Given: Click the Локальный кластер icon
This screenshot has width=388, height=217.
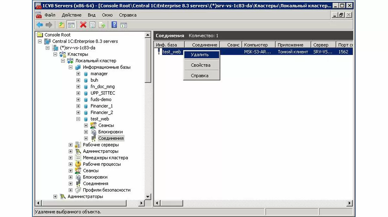Looking at the screenshot, I should (70, 60).
